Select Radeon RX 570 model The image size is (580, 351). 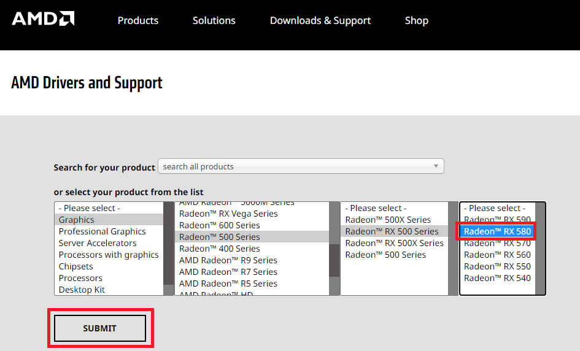pyautogui.click(x=498, y=244)
